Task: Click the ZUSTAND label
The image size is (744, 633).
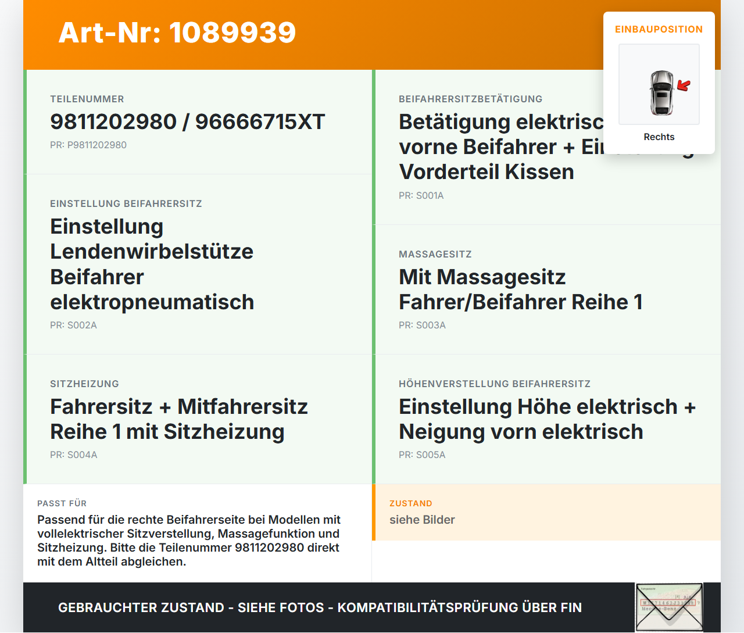Action: (411, 503)
